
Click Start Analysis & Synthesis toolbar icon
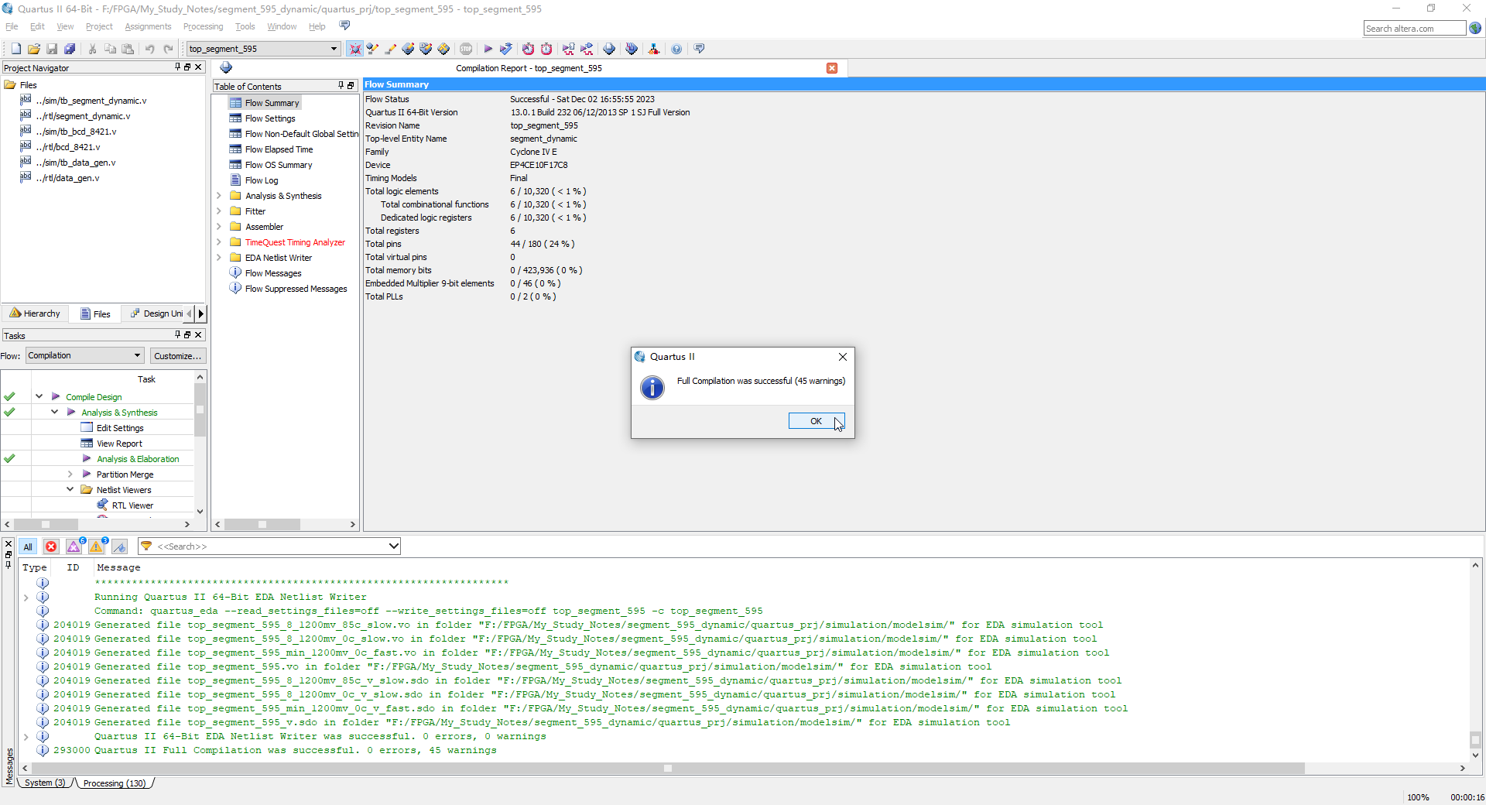click(x=505, y=49)
